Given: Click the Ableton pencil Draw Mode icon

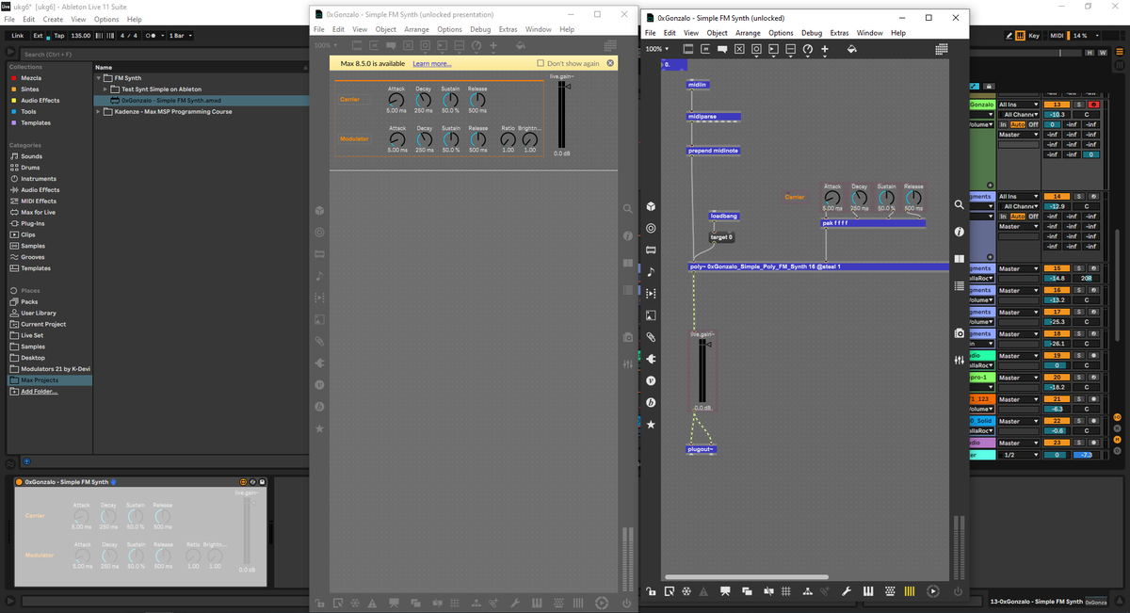Looking at the screenshot, I should [x=1009, y=35].
